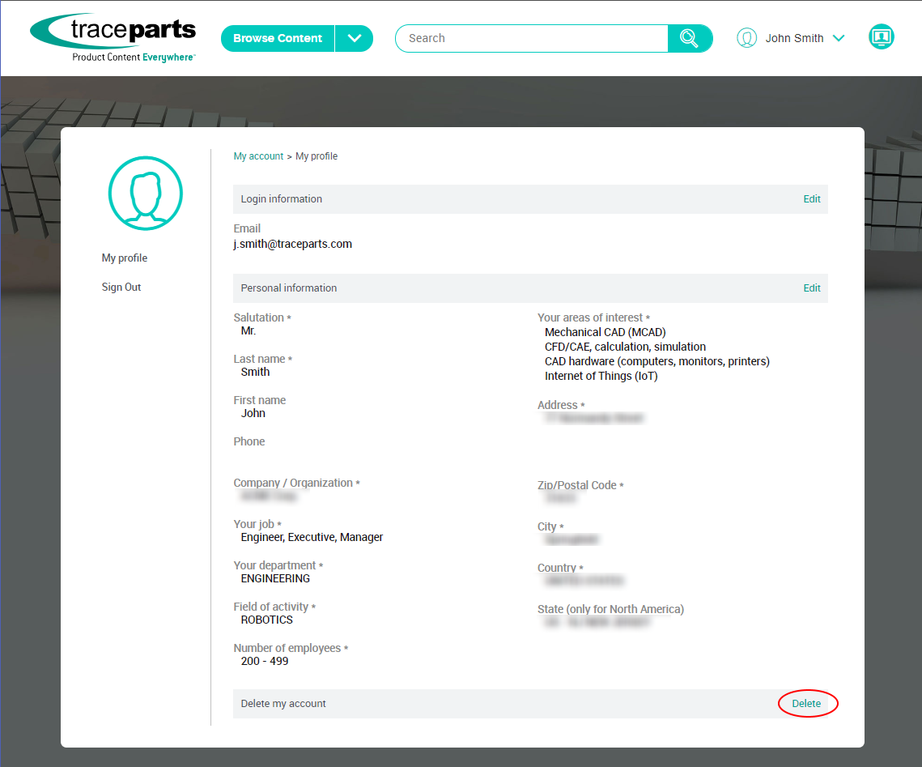The image size is (922, 767).
Task: Expand the chevron next to John Smith
Action: 839,38
